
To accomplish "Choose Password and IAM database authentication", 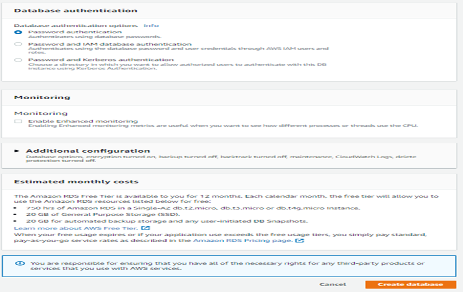I will point(18,43).
